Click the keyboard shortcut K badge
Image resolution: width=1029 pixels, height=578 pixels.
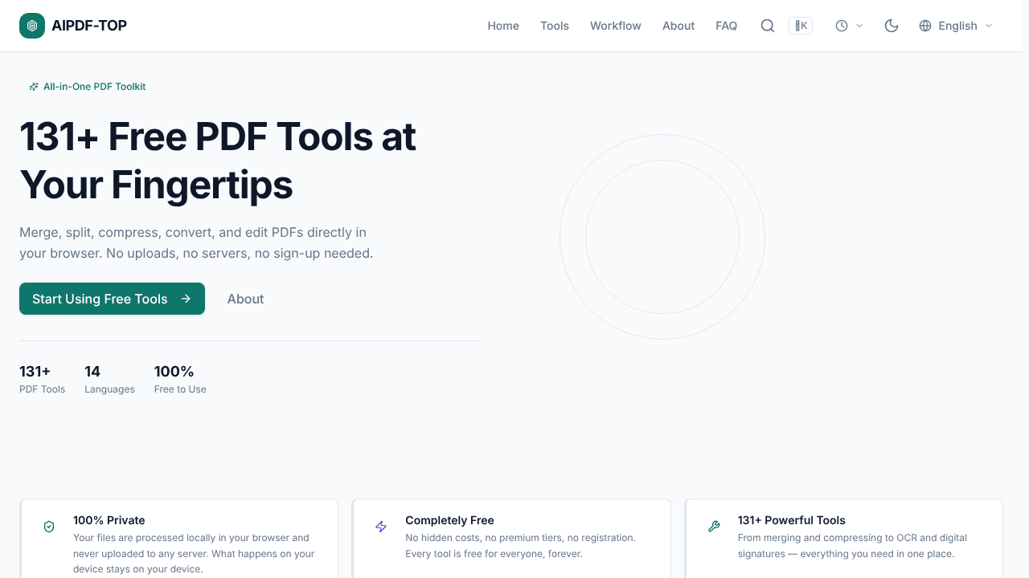pos(801,26)
